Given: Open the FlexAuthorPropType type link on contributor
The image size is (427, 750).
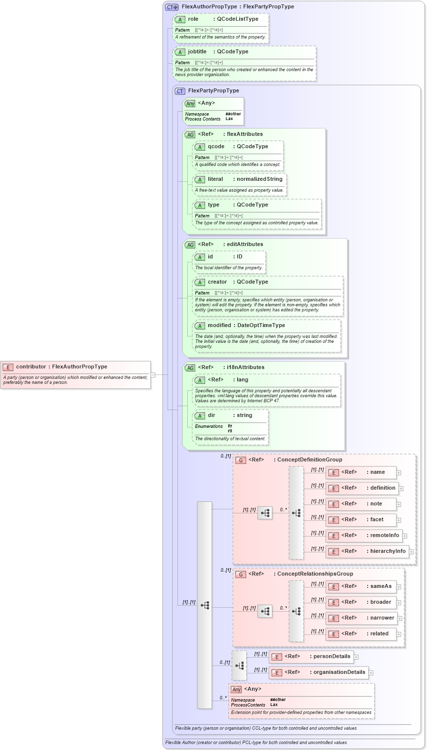Looking at the screenshot, I should click(80, 367).
